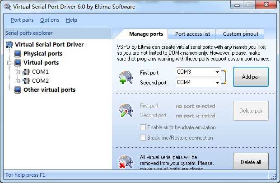Image resolution: width=280 pixels, height=183 pixels.
Task: Open the Port pairs menu
Action: 22,20
